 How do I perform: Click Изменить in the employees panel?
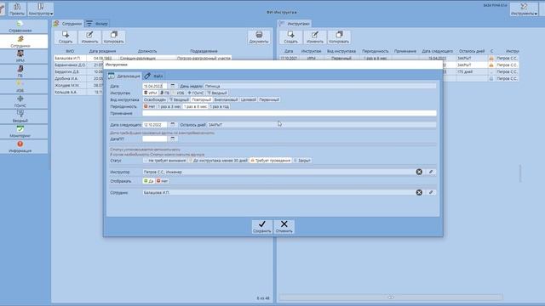[x=89, y=37]
